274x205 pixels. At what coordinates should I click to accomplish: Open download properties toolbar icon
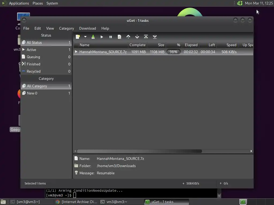(x=120, y=37)
